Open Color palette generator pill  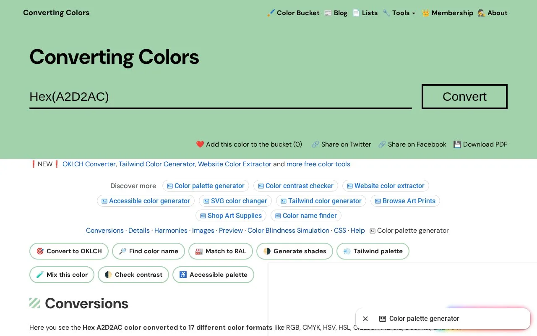click(206, 186)
